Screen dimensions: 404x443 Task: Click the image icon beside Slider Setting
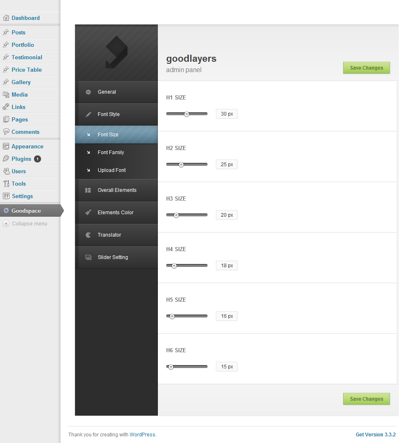point(88,257)
